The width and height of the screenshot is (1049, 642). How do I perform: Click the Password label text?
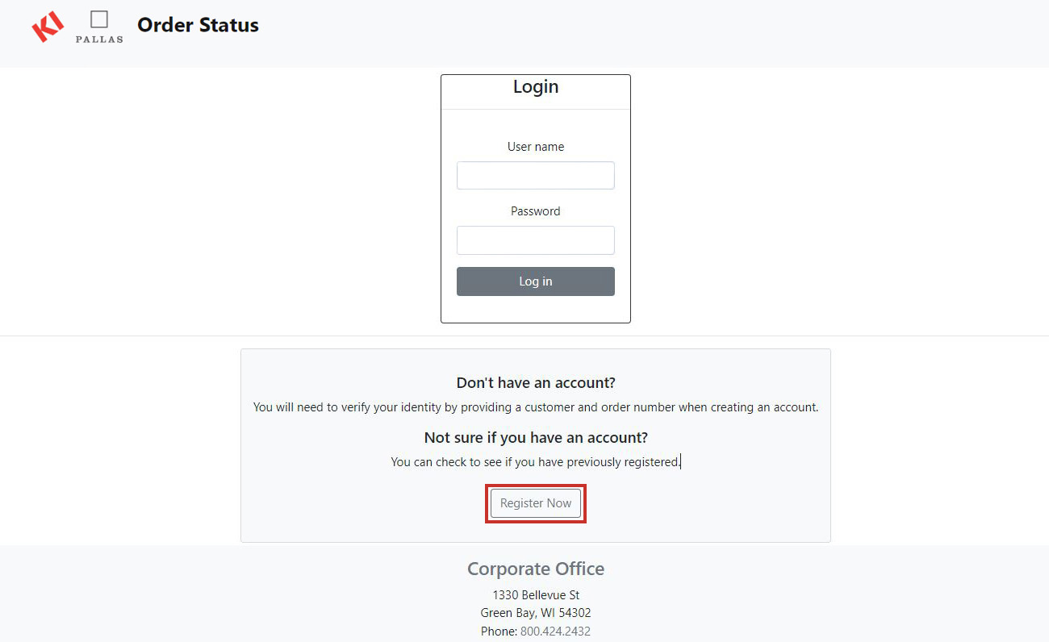(x=535, y=211)
